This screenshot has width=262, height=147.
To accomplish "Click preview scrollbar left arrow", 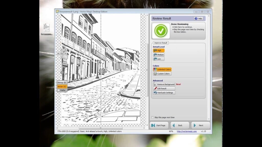I will pyautogui.click(x=57, y=128).
